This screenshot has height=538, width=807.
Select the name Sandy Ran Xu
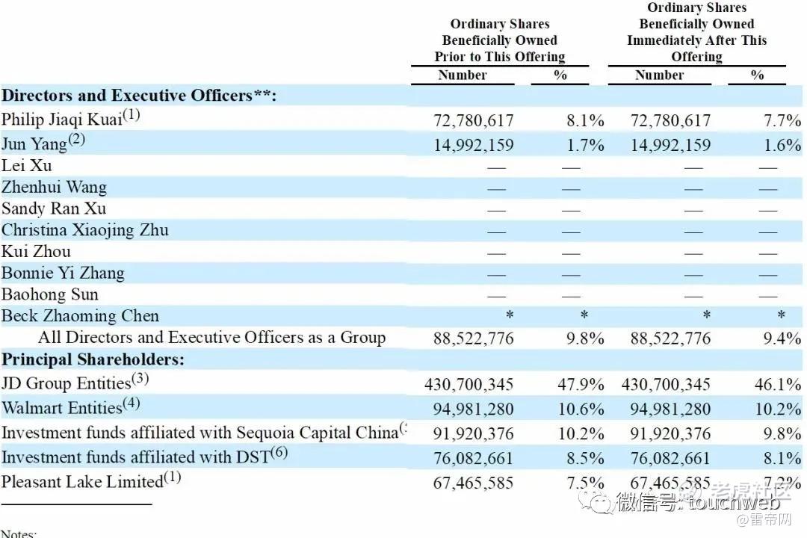pyautogui.click(x=54, y=208)
